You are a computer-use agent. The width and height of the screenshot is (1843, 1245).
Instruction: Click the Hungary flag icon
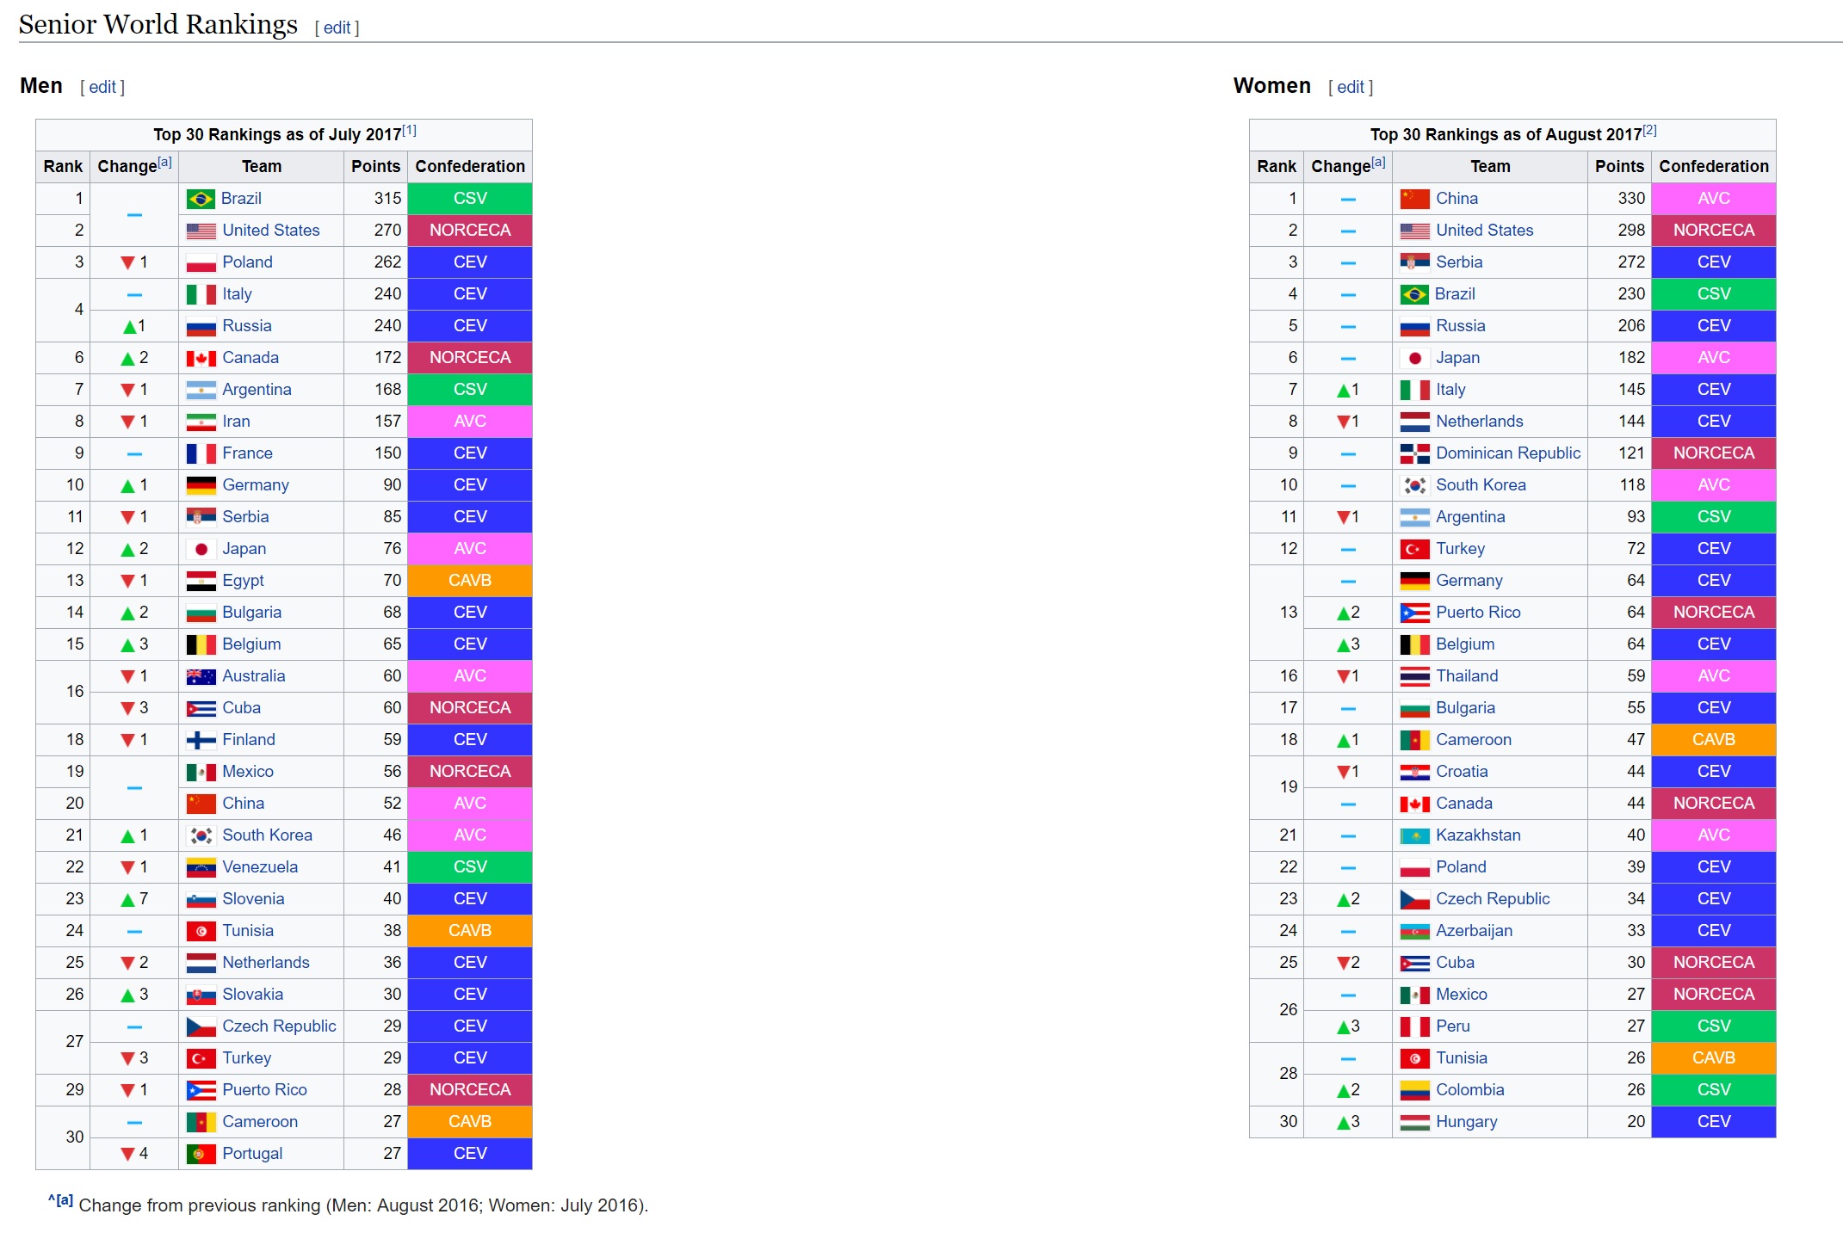[x=1414, y=1122]
